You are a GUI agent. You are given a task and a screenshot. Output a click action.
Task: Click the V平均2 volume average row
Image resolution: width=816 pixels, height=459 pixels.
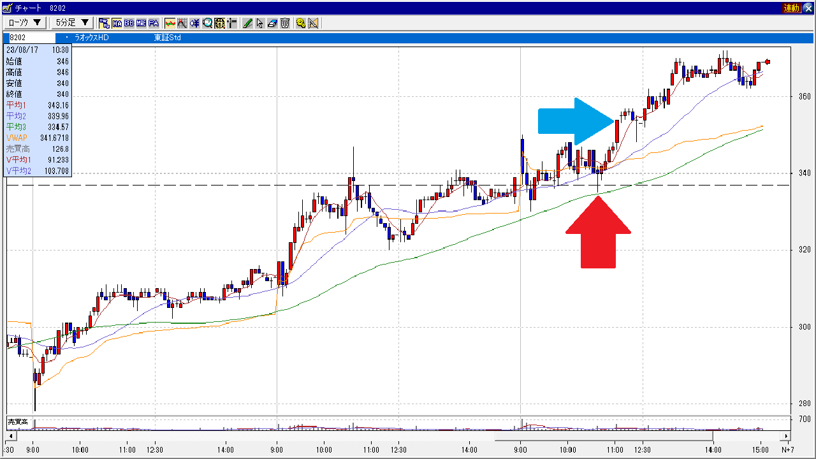[38, 171]
